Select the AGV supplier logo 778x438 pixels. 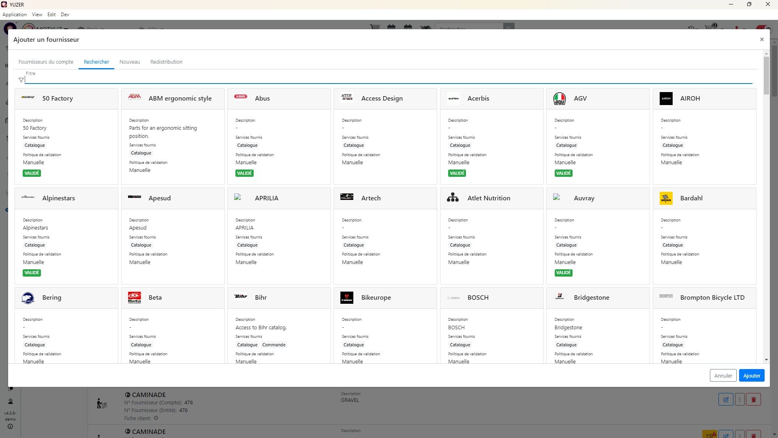click(x=559, y=99)
